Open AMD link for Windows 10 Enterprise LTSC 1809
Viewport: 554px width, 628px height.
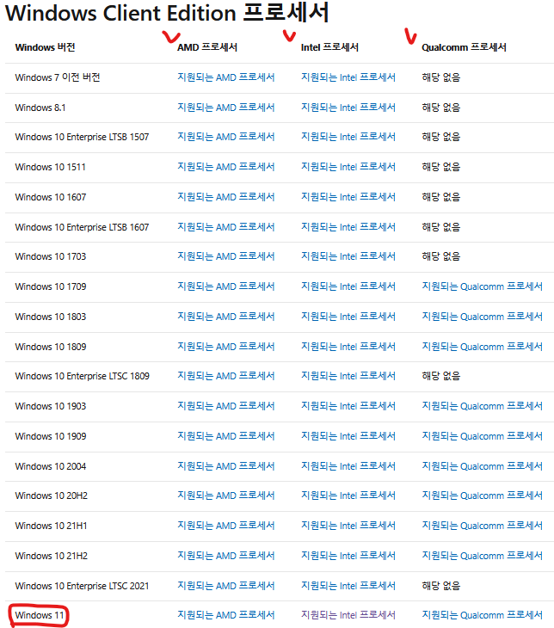[x=226, y=376]
